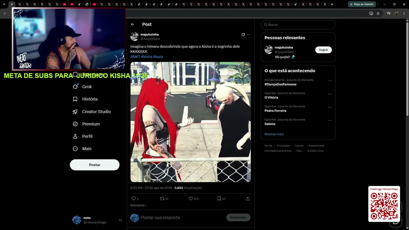Open the #NKT hashtag
The height and width of the screenshot is (230, 409).
pyautogui.click(x=135, y=57)
